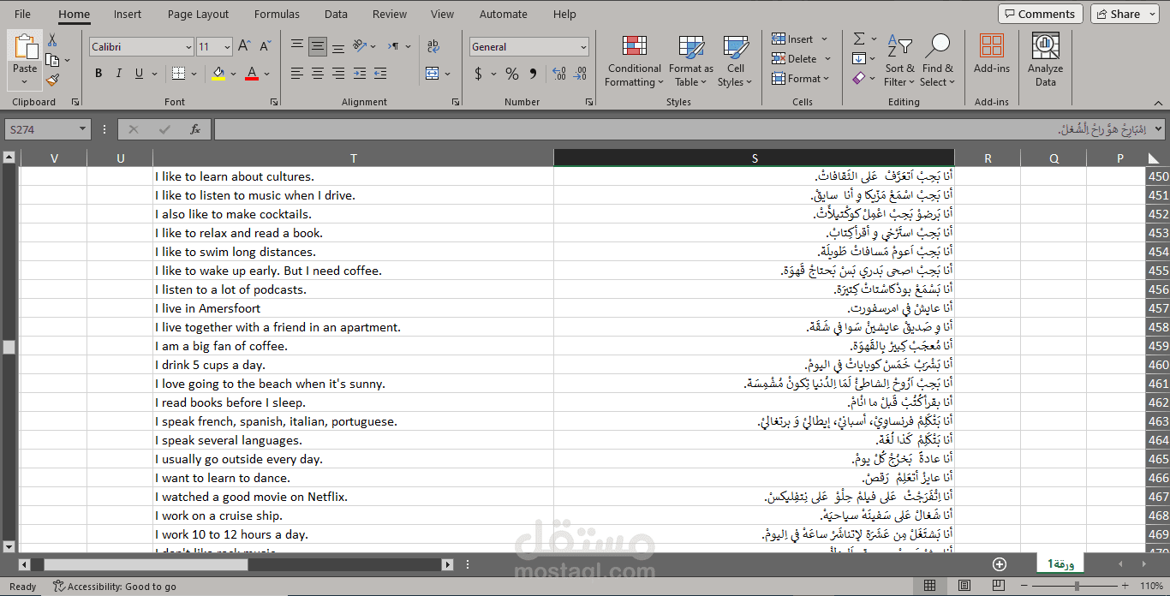1170x596 pixels.
Task: Add a new sheet with plus button
Action: (x=1000, y=563)
